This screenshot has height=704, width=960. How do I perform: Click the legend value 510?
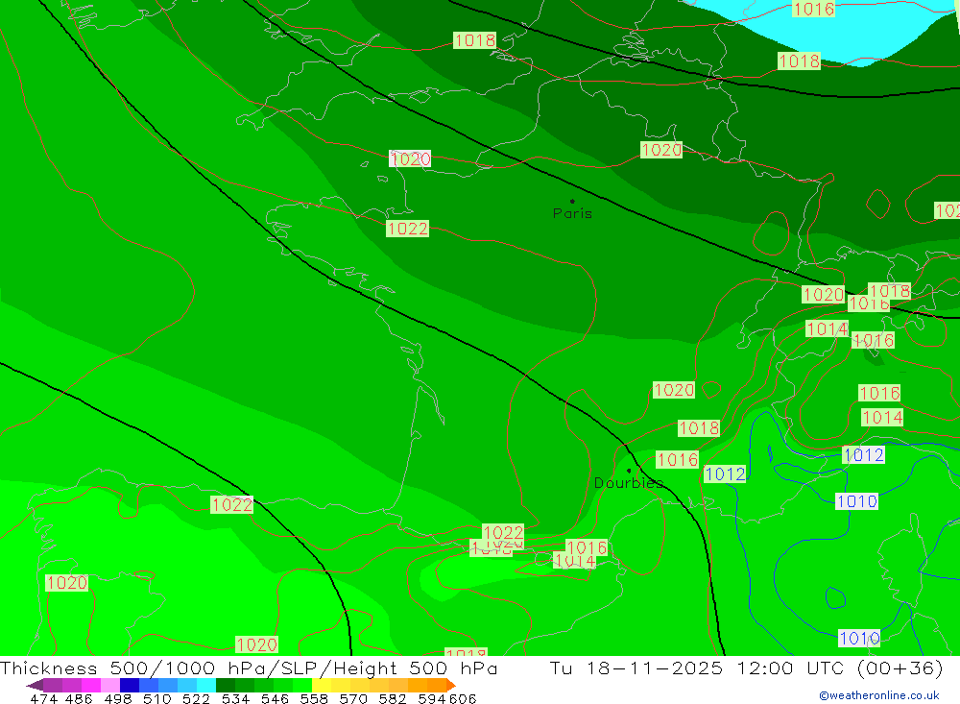[156, 698]
